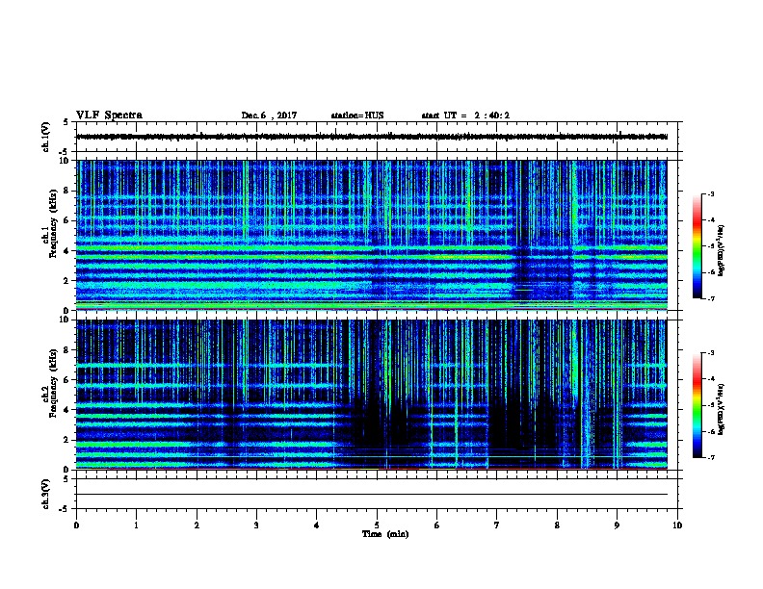
Task: Click the ch.2 log PSD colorbar title
Action: pyautogui.click(x=721, y=409)
